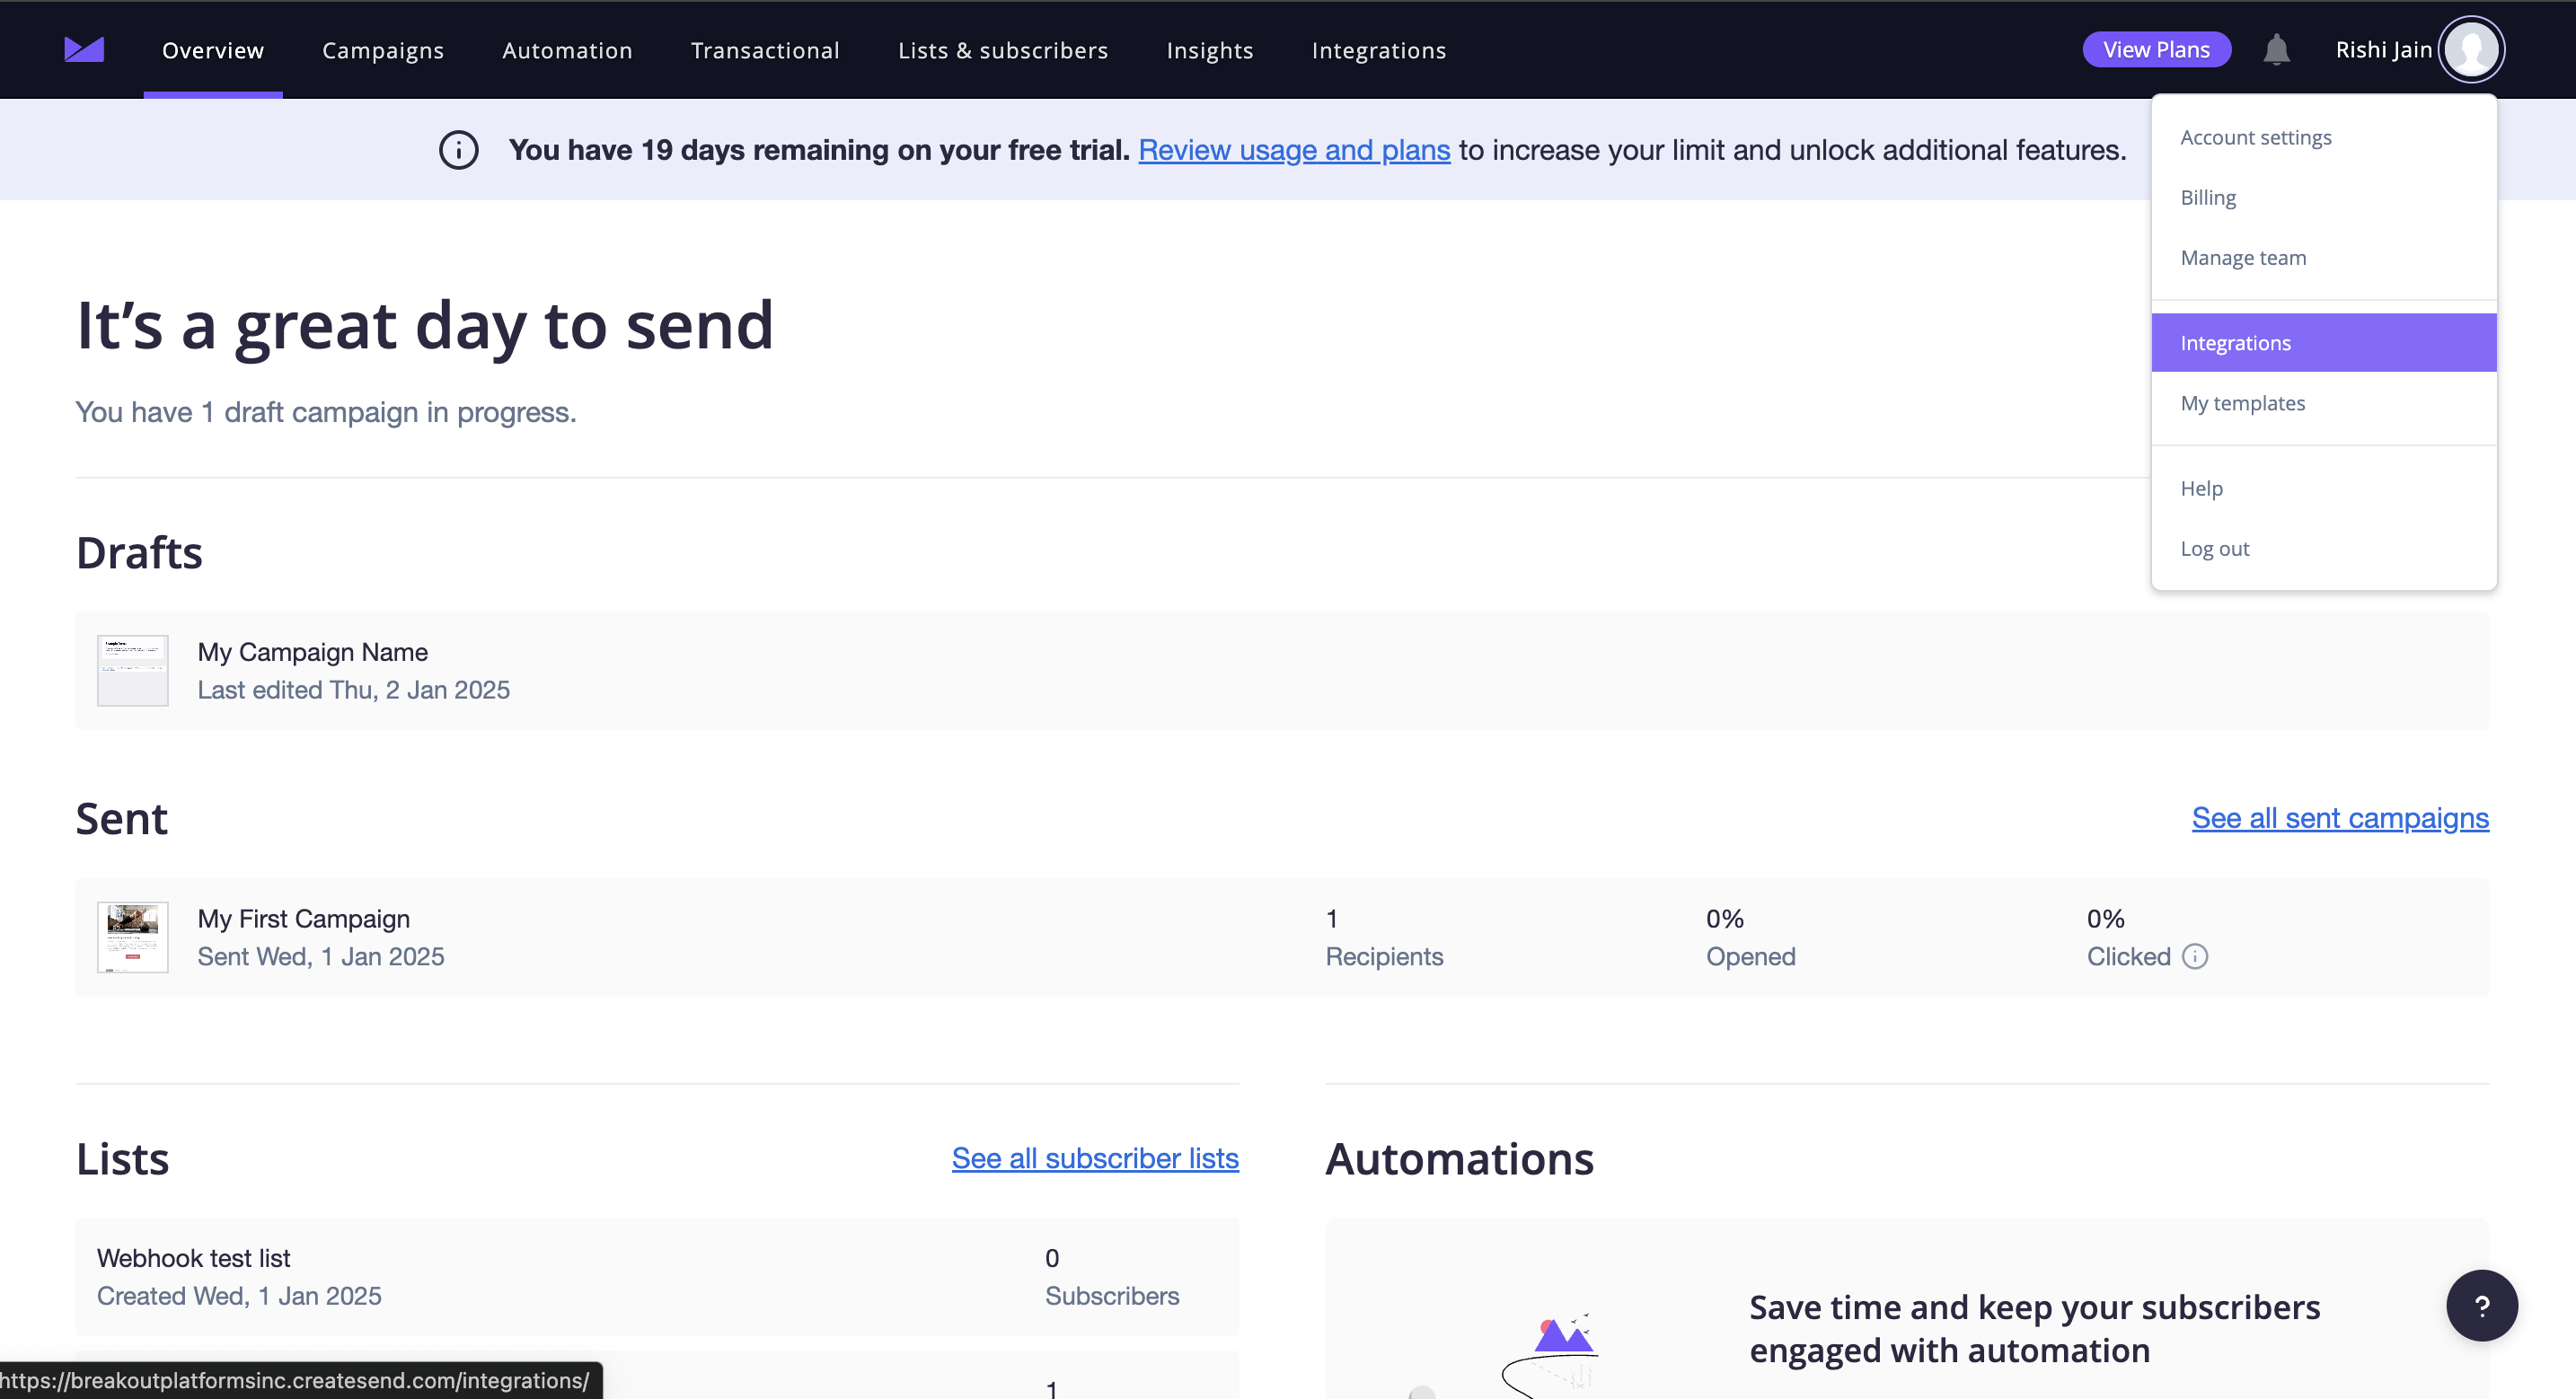Click the Campaign Monitor logo

(x=84, y=48)
